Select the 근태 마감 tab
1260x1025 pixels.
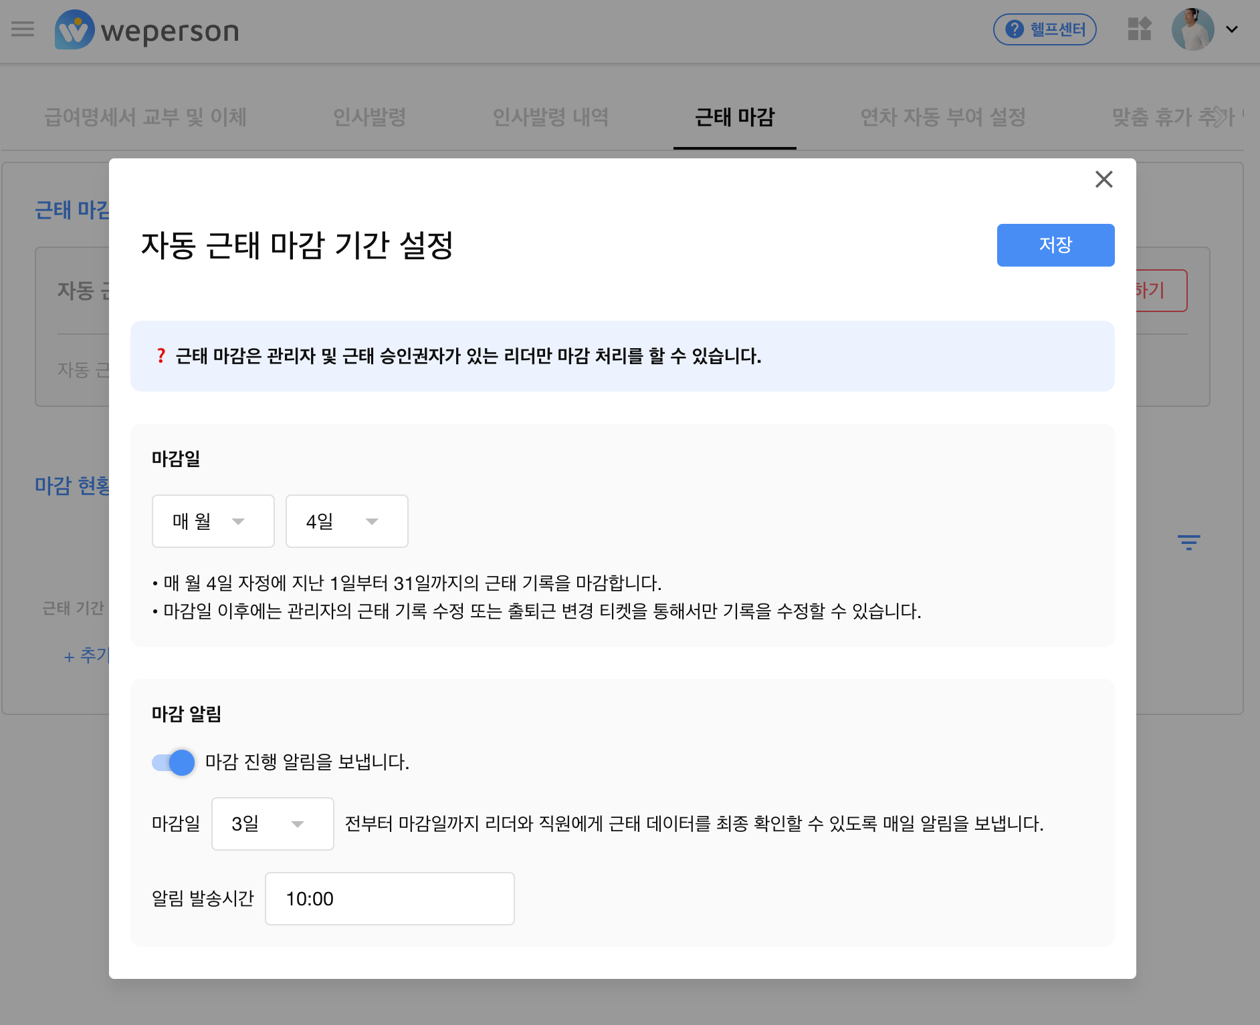[734, 118]
